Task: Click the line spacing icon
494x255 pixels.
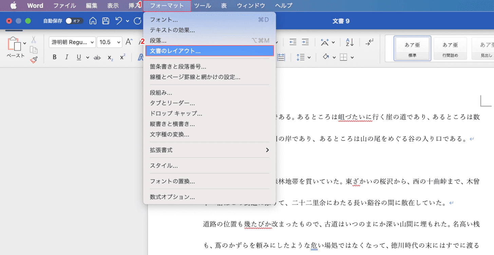Action: pyautogui.click(x=301, y=57)
